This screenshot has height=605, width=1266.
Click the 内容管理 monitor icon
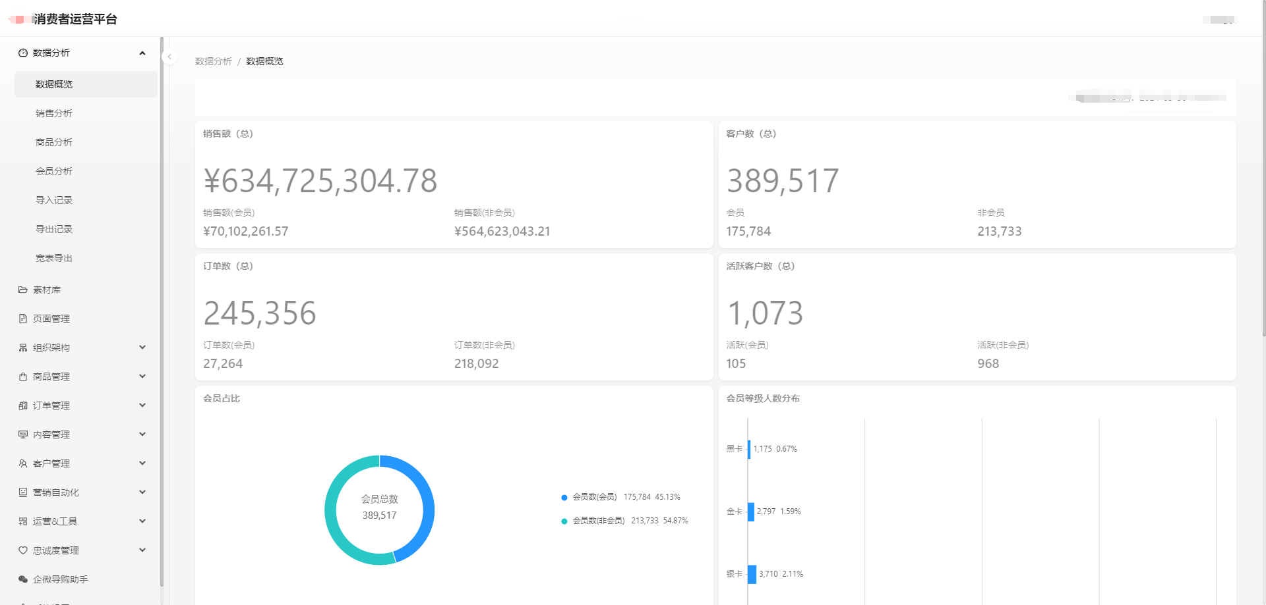(x=23, y=434)
